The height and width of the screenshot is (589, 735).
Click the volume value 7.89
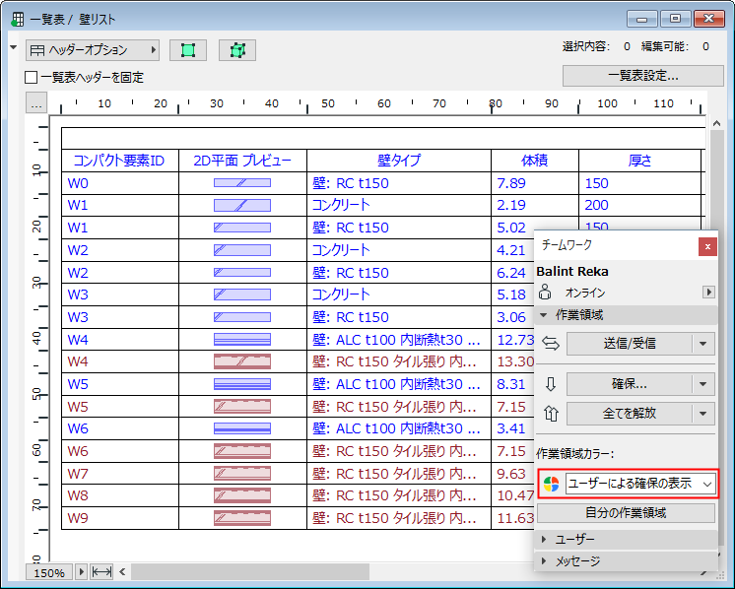point(511,183)
